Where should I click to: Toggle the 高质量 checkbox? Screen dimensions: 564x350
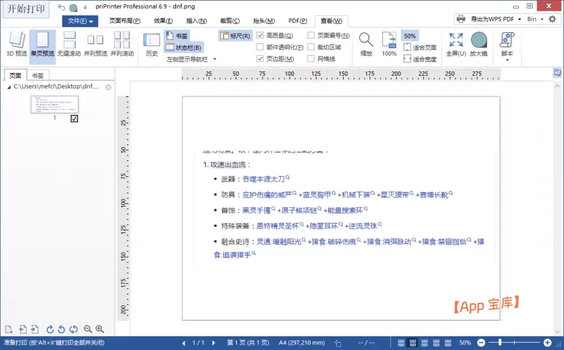pyautogui.click(x=261, y=36)
